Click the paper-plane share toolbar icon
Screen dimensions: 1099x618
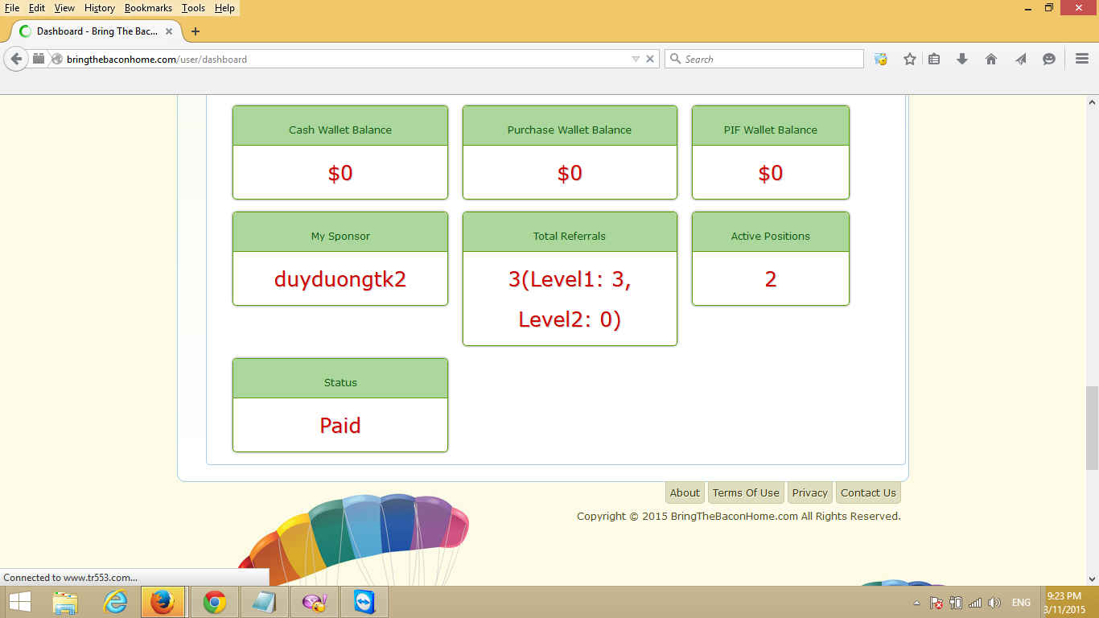tap(1020, 58)
